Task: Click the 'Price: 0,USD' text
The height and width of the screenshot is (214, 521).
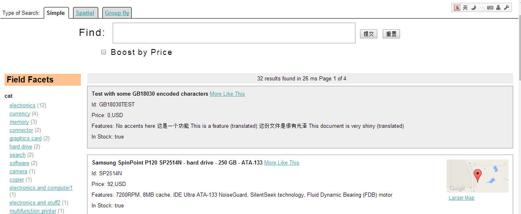Action: (107, 115)
